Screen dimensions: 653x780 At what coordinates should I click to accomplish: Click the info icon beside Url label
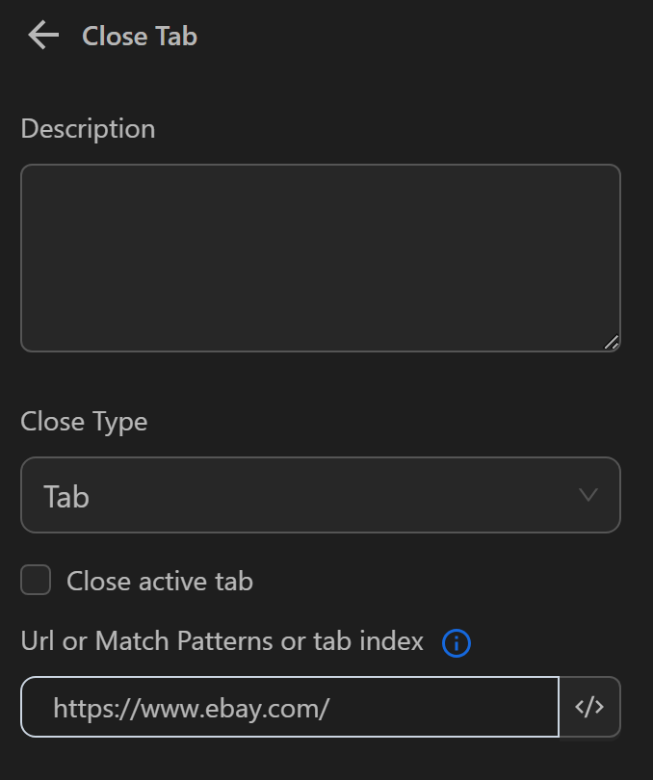click(456, 642)
